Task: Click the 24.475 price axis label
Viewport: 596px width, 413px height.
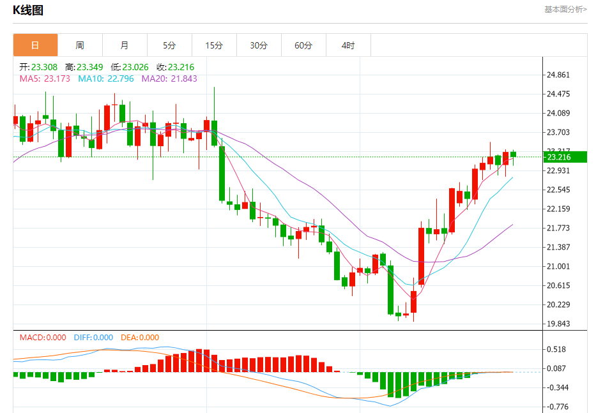Action: tap(558, 94)
